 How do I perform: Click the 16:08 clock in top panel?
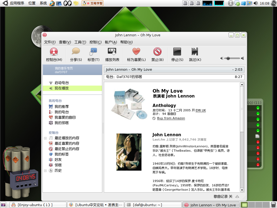click(265, 3)
